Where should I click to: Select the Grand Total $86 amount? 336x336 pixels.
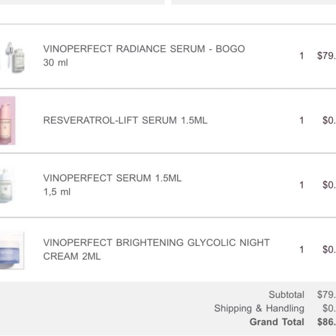click(326, 322)
